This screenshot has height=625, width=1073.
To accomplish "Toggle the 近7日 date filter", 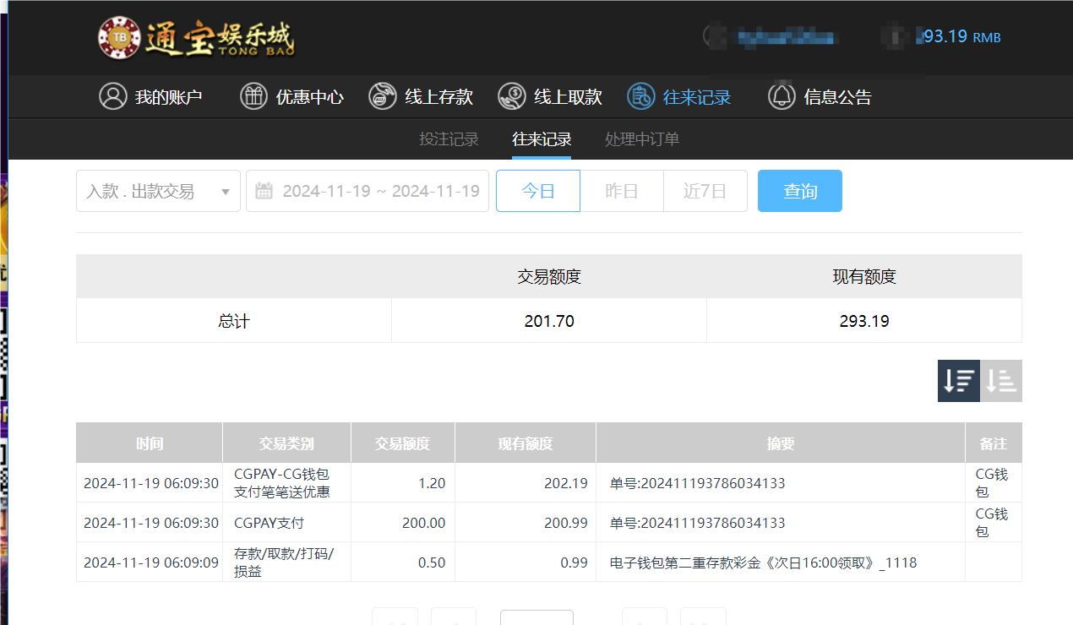I will coord(705,191).
